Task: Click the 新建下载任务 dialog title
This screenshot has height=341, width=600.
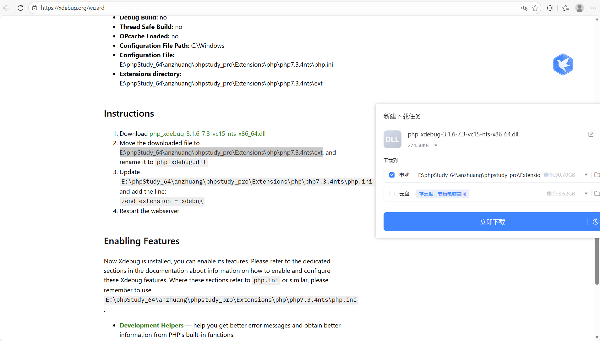Action: pos(402,116)
